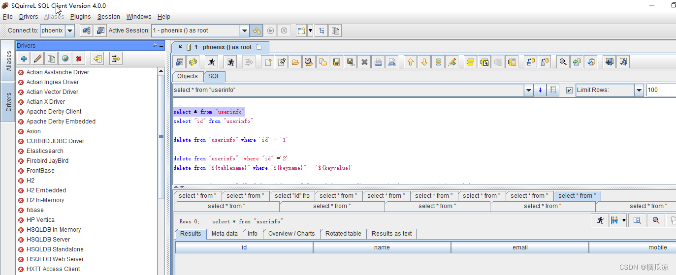The width and height of the screenshot is (676, 275).
Task: Open the dropdown arrow in results toolbar
Action: (624, 220)
